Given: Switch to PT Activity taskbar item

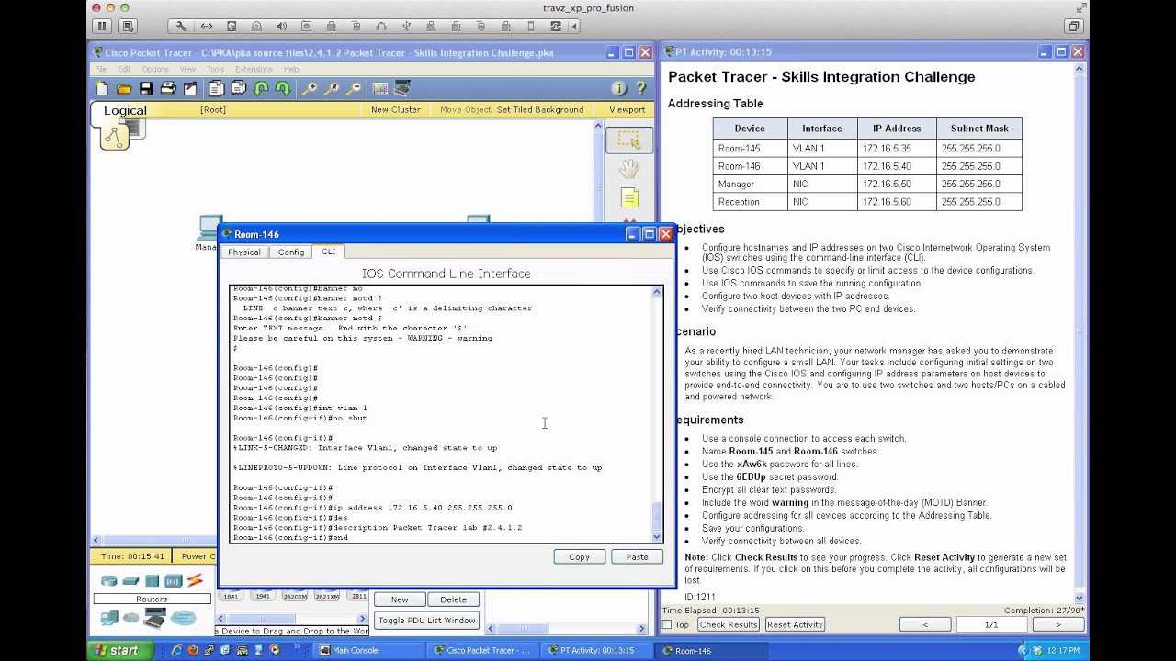Looking at the screenshot, I should pyautogui.click(x=596, y=651).
